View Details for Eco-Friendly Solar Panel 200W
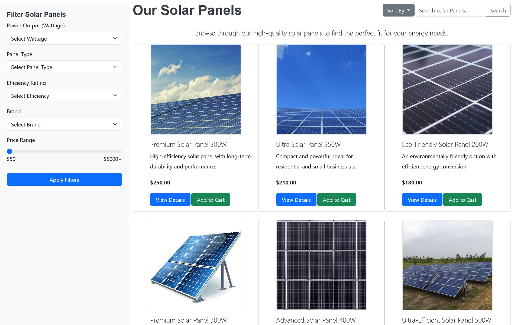 [x=422, y=200]
